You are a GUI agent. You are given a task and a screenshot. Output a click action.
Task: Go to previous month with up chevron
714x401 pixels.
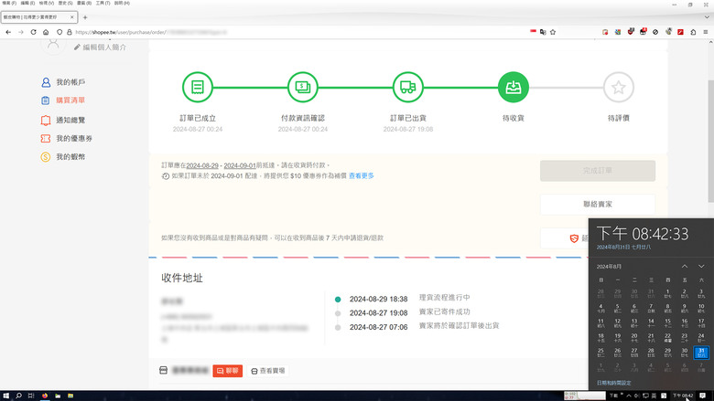[x=685, y=266]
